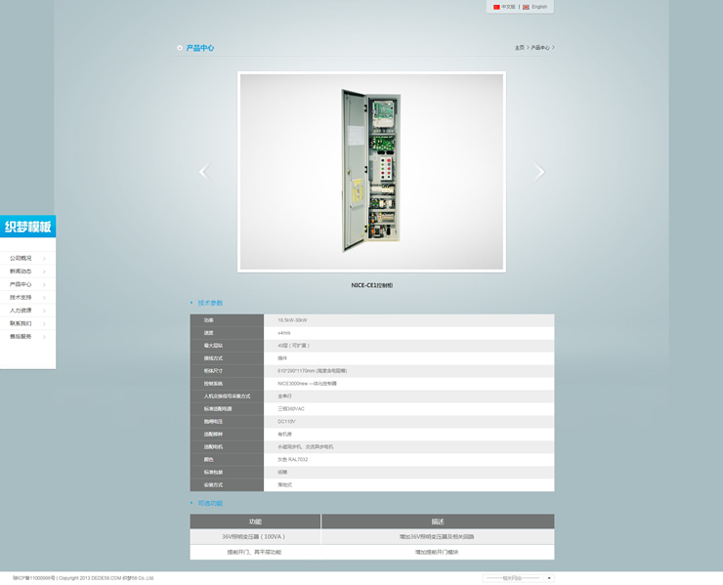The height and width of the screenshot is (585, 723).
Task: Switch language to English
Action: point(539,7)
